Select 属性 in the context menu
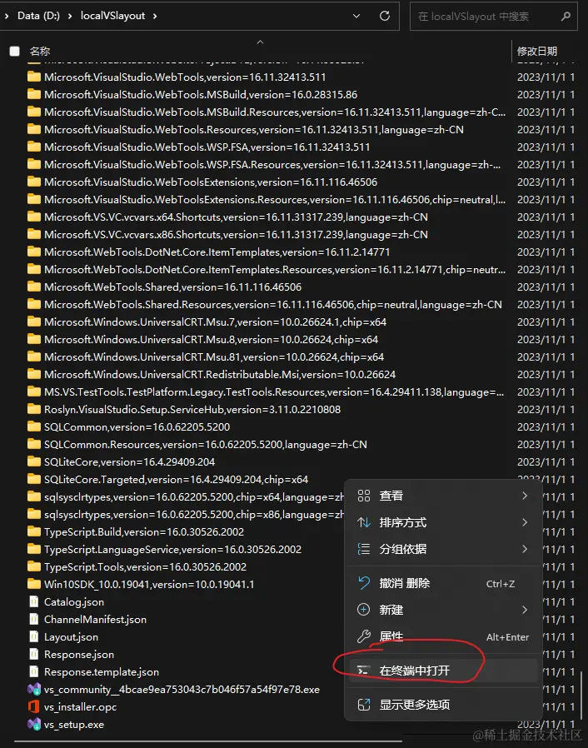The width and height of the screenshot is (588, 748). pos(444,636)
